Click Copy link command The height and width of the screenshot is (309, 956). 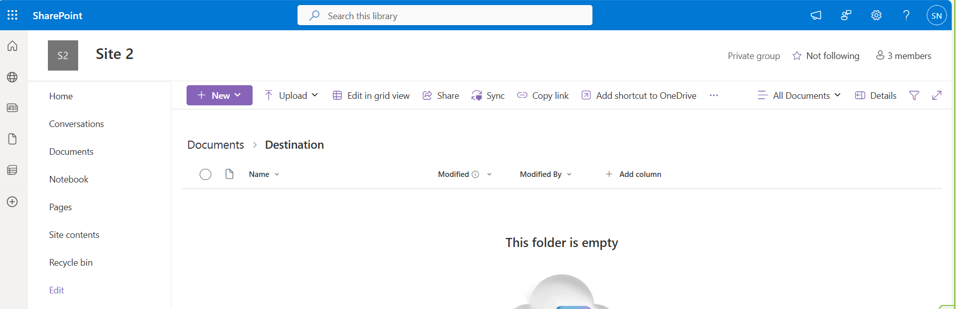pyautogui.click(x=543, y=95)
